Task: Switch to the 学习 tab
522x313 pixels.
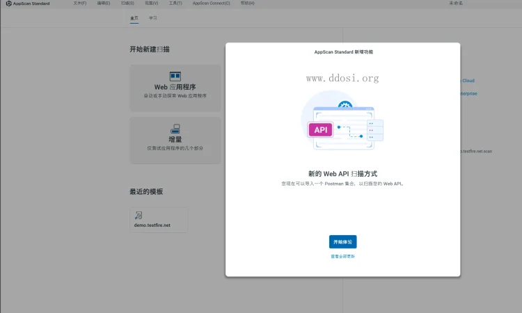Action: pyautogui.click(x=153, y=18)
